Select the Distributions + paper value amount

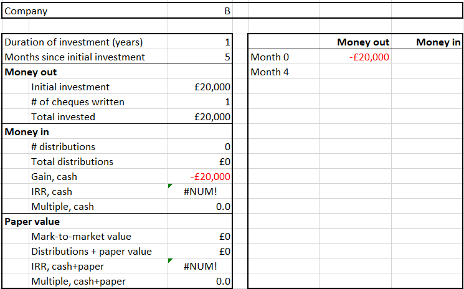point(200,252)
